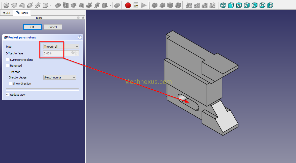Viewport: 296px width, 163px height.
Task: Choose the Groove tool icon
Action: point(73,5)
